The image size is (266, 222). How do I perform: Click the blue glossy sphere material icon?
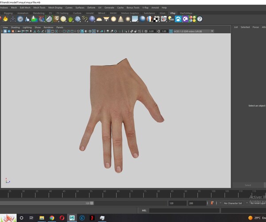(x=142, y=19)
